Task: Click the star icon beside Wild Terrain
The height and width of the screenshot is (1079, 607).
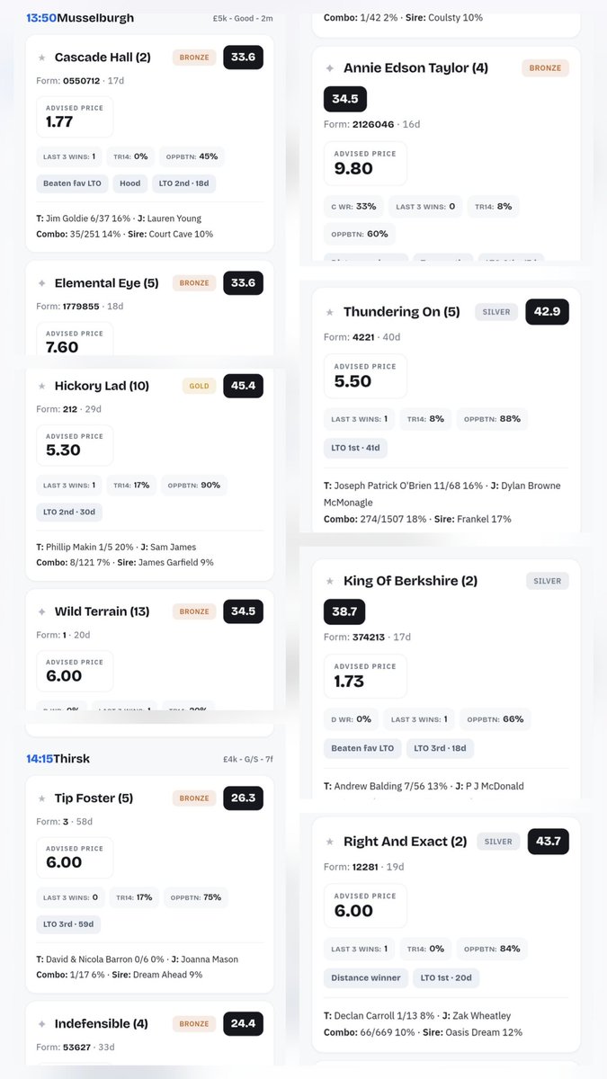Action: (x=41, y=611)
